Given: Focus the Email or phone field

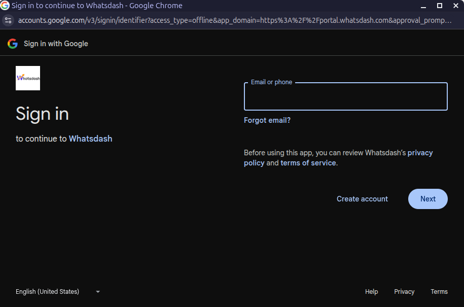Looking at the screenshot, I should click(345, 97).
